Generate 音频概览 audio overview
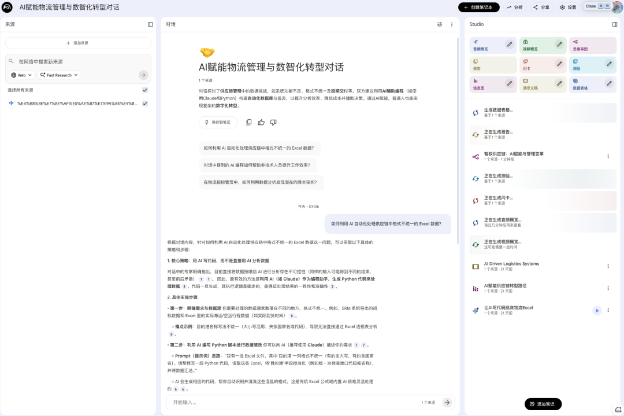The image size is (624, 416). click(493, 46)
